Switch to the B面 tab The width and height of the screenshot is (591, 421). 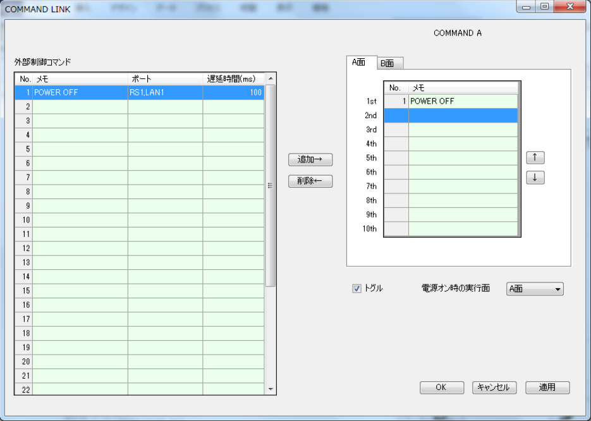pos(390,63)
